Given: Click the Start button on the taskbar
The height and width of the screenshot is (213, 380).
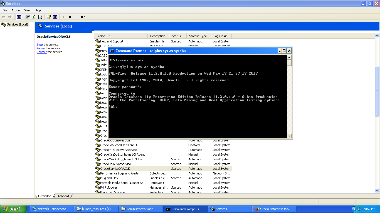Looking at the screenshot, I should (13, 209).
